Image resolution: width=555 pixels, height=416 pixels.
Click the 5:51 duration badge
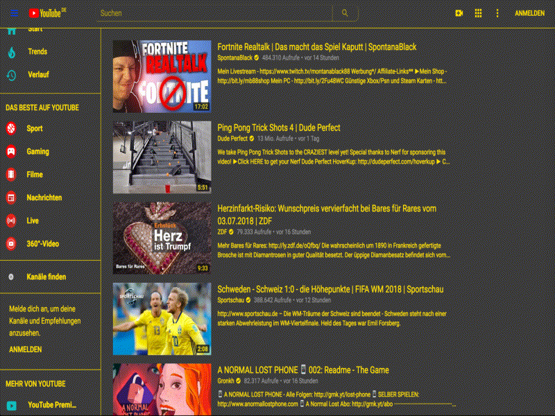coord(203,187)
